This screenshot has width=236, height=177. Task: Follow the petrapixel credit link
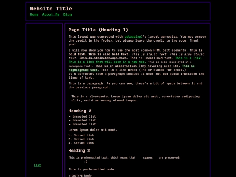point(133,37)
